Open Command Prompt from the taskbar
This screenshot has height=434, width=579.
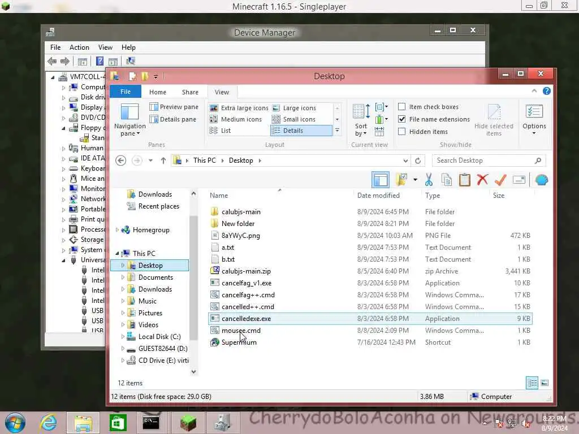tap(151, 423)
